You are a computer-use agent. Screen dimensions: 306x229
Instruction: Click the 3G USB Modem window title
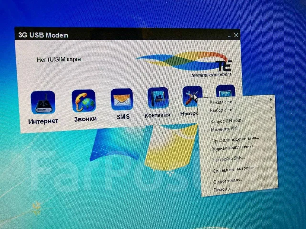[43, 35]
